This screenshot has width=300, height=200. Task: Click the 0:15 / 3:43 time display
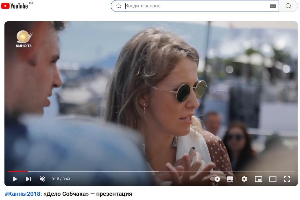pos(61,179)
